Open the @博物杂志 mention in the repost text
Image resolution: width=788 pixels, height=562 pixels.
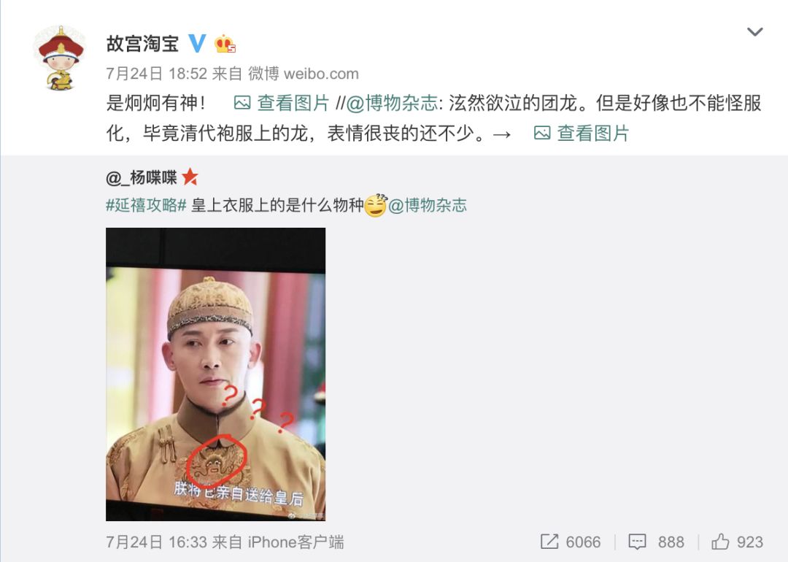coord(392,103)
